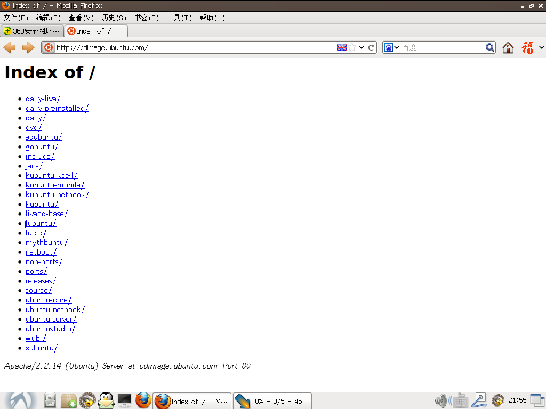The image size is (546, 409).
Task: Click the volume speaker tray icon
Action: tap(443, 400)
